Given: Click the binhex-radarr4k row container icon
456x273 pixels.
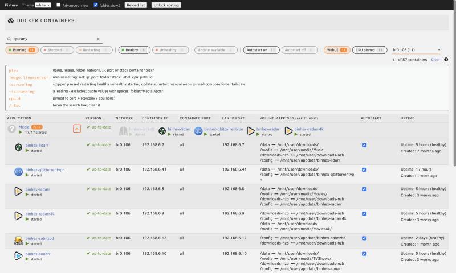Looking at the screenshot, I should [x=18, y=216].
